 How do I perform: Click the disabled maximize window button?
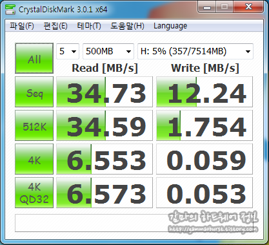(224, 7)
